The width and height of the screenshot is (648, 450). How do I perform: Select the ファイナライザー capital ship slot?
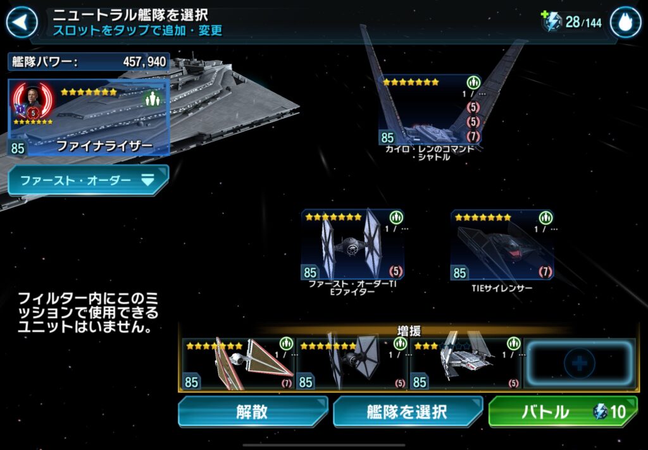[x=89, y=118]
